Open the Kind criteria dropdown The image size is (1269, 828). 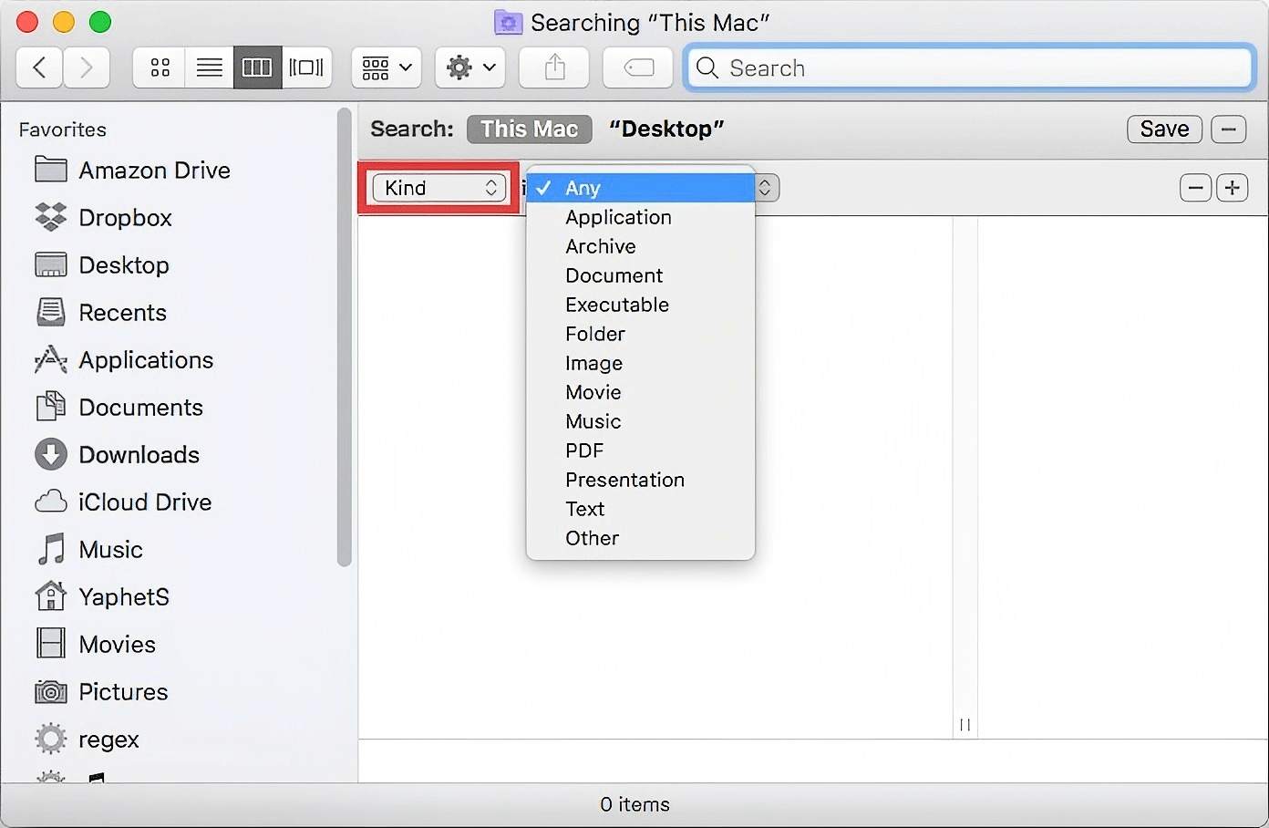[x=439, y=188]
